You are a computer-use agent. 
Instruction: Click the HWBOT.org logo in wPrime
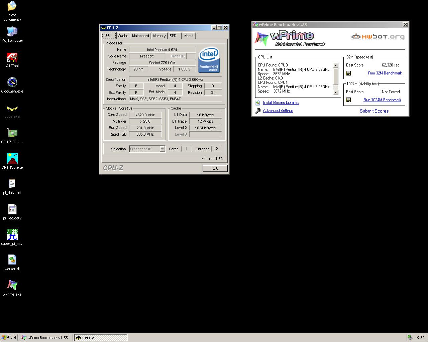(x=378, y=36)
